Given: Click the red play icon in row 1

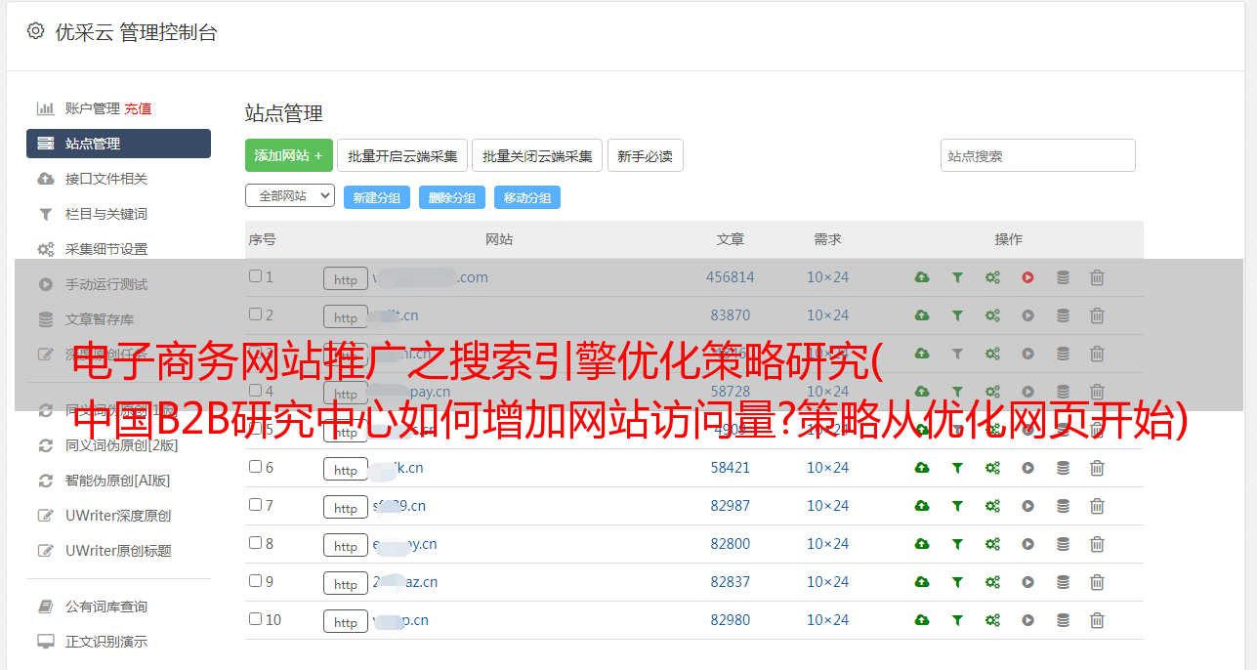Looking at the screenshot, I should [1027, 277].
